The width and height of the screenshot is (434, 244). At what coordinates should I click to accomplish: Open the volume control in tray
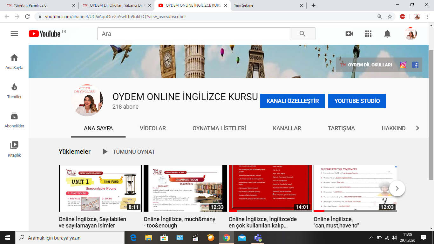pos(394,238)
